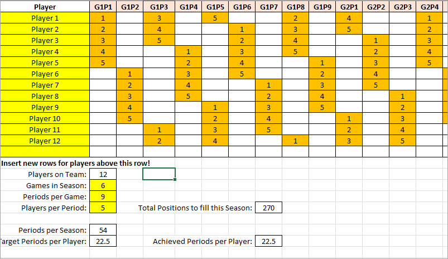Viewport: 448px width, 259px height.
Task: Select Player 1's G1P5 cell
Action: point(212,18)
